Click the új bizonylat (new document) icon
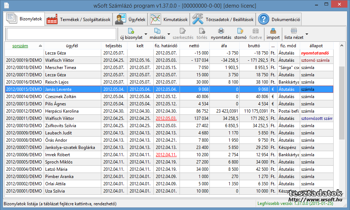This screenshot has width=350, height=210. click(x=131, y=31)
